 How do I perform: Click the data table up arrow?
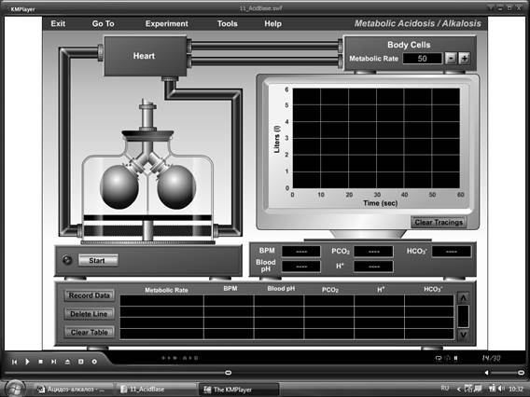tap(463, 297)
